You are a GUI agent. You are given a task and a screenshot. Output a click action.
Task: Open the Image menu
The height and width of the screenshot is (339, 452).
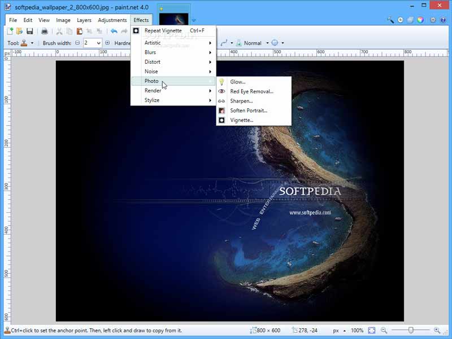(x=63, y=20)
